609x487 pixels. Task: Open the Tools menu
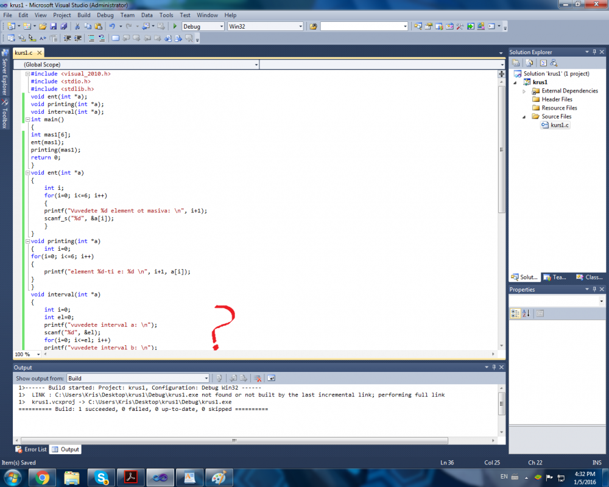(x=166, y=15)
